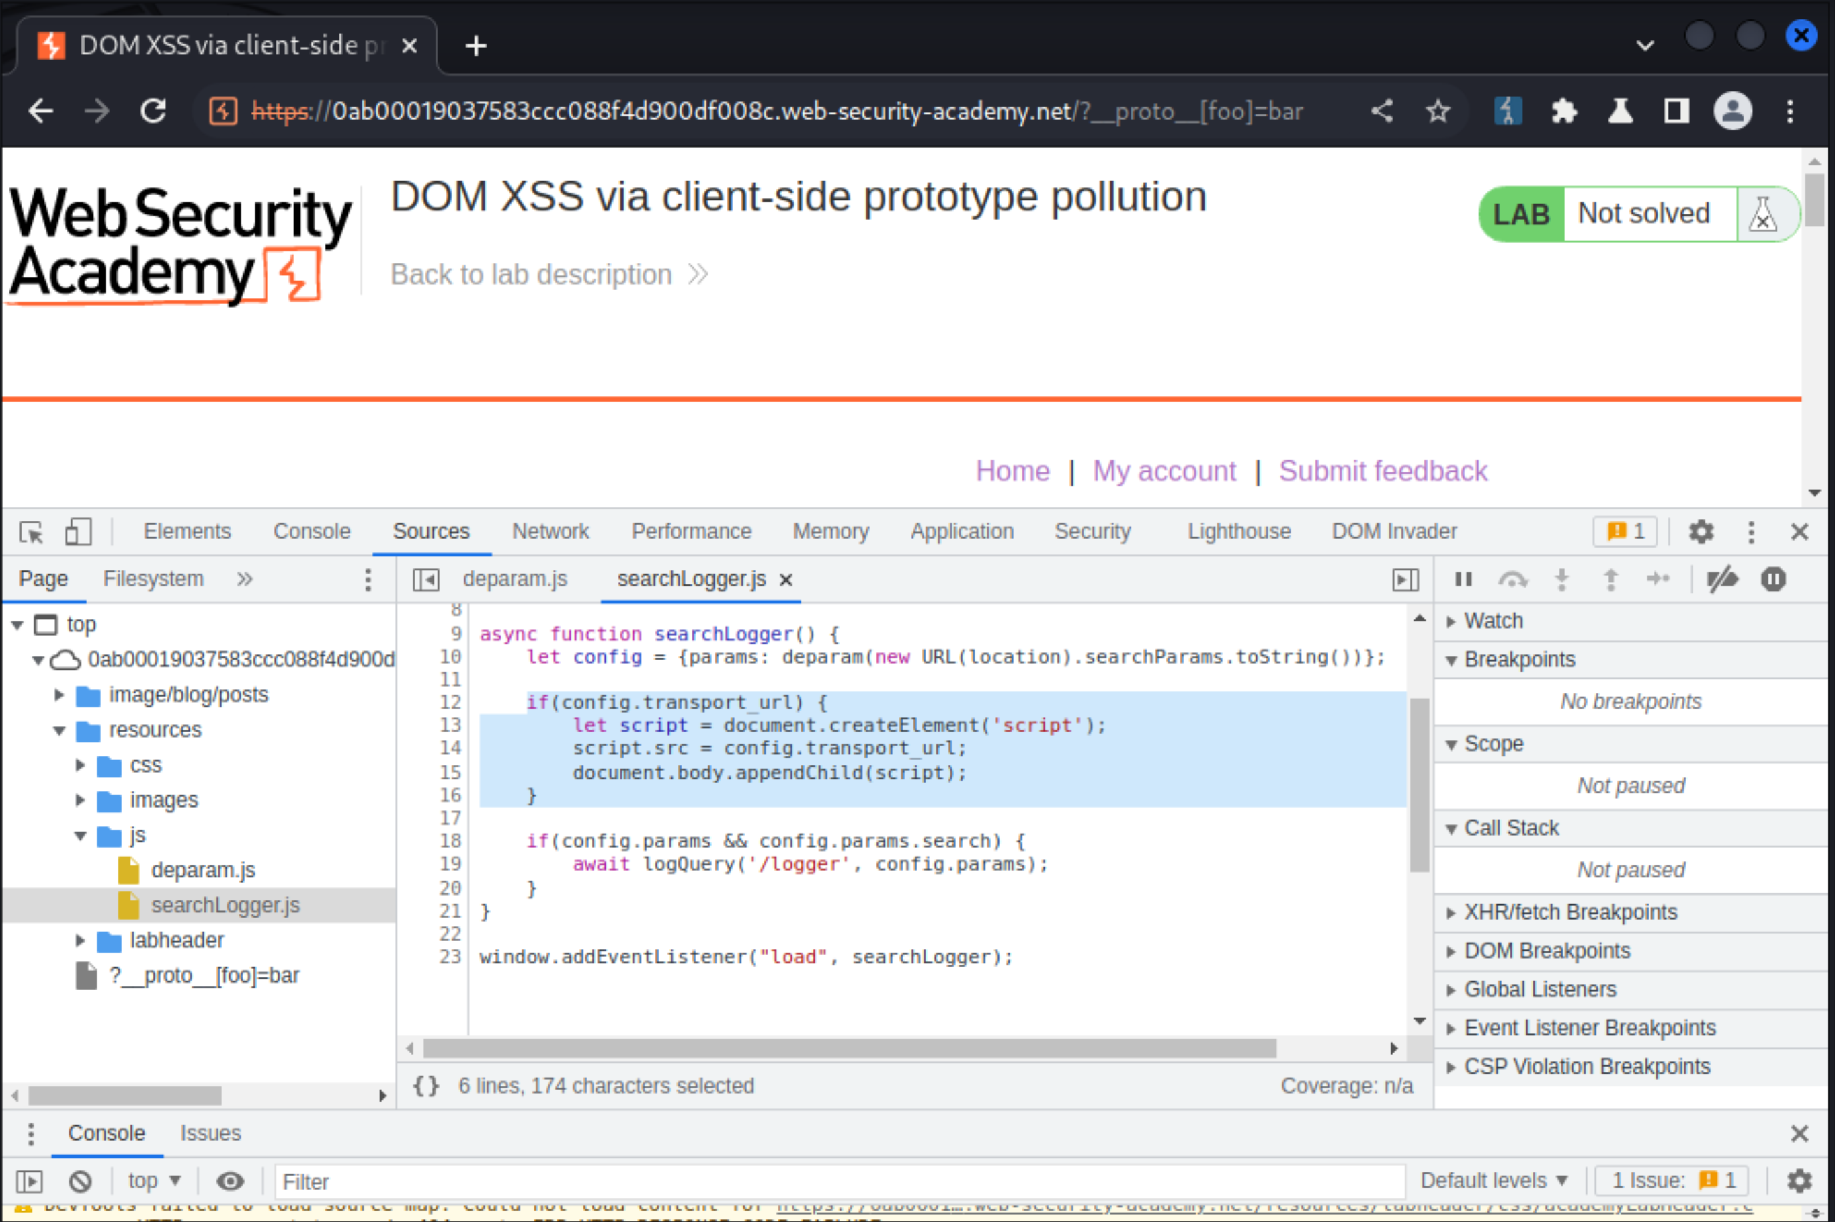Image resolution: width=1835 pixels, height=1222 pixels.
Task: Open the Default levels dropdown
Action: tap(1494, 1182)
